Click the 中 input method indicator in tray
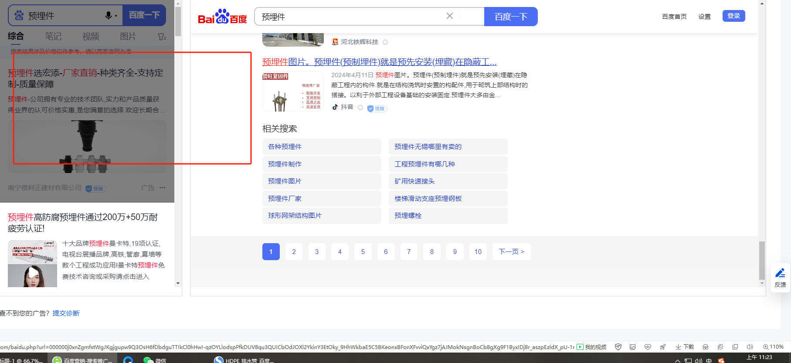Image resolution: width=791 pixels, height=363 pixels. click(709, 361)
